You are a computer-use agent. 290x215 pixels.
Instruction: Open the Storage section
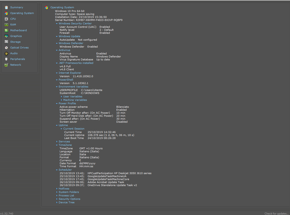pyautogui.click(x=15, y=42)
